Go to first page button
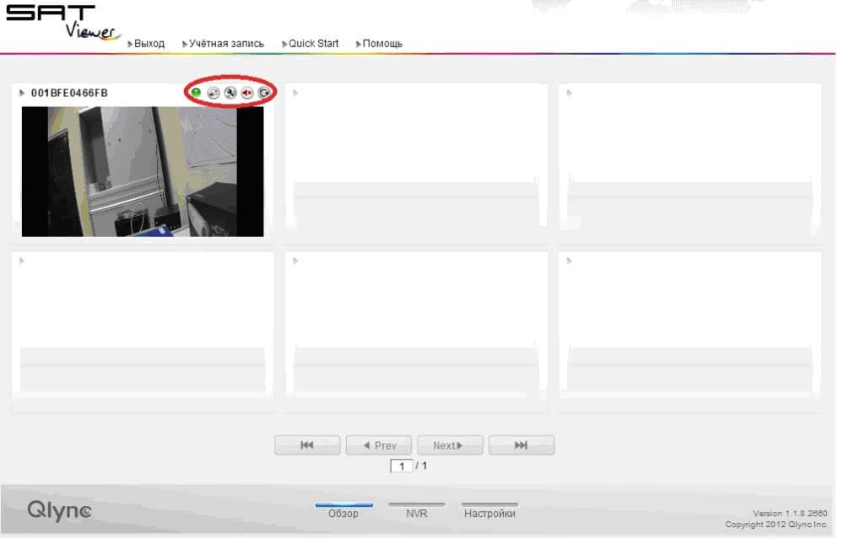This screenshot has height=544, width=843. (307, 445)
